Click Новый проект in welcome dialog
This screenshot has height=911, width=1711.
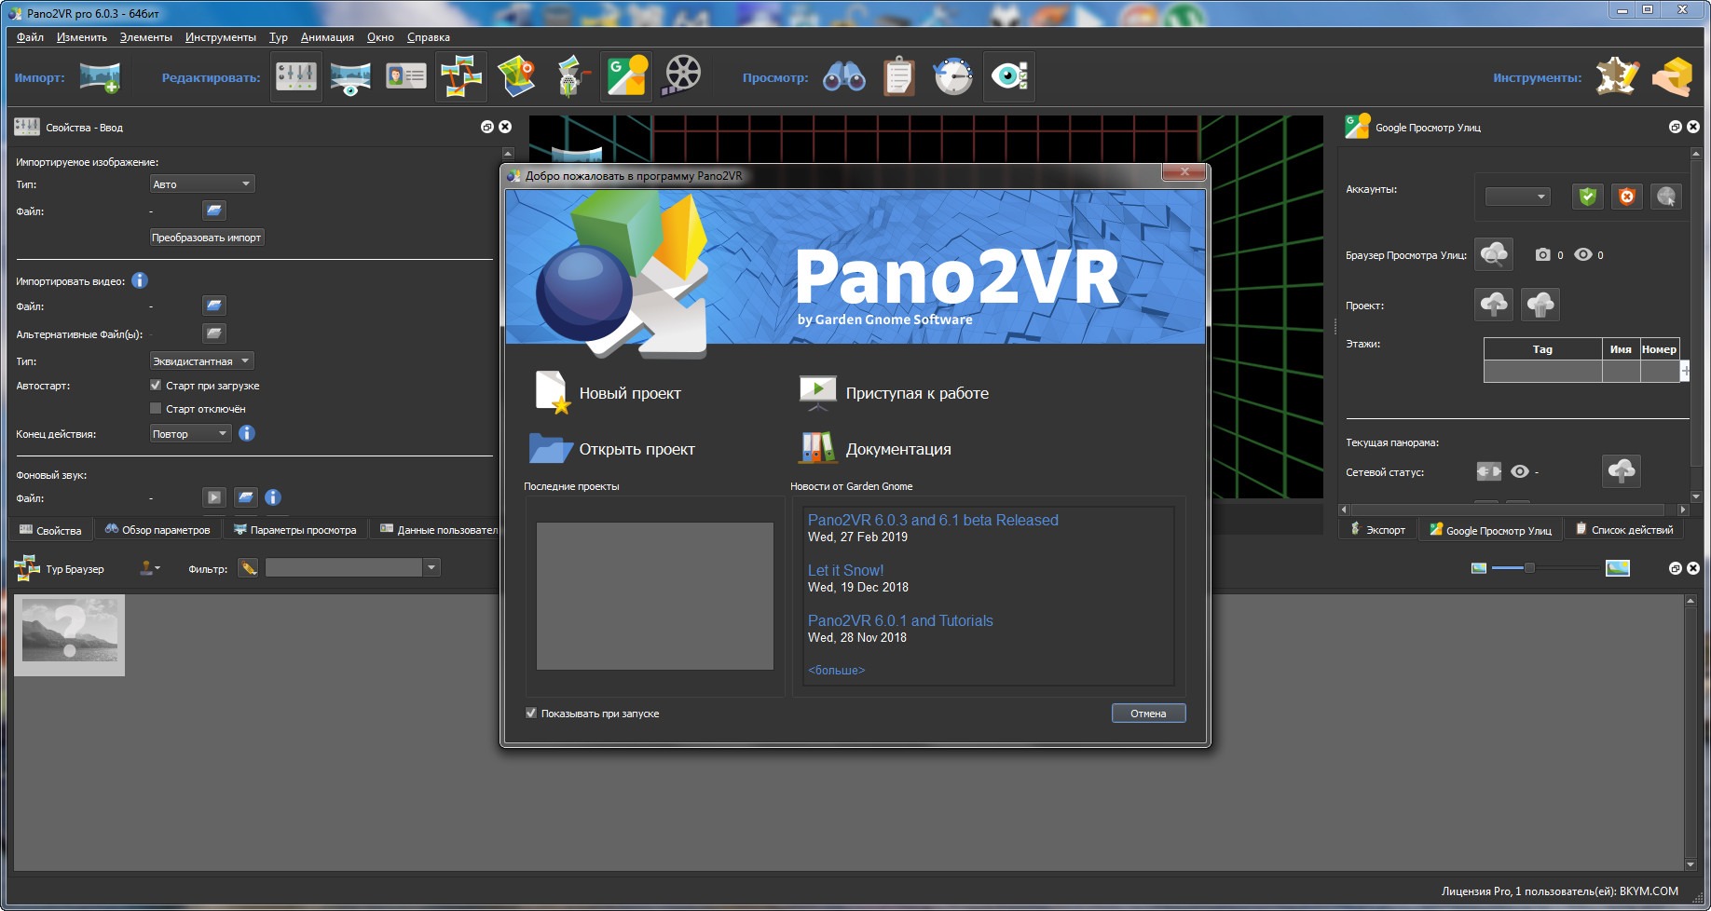coord(609,393)
